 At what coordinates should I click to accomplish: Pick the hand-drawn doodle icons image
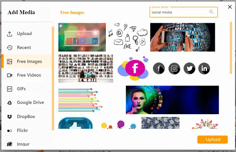[x=128, y=37]
